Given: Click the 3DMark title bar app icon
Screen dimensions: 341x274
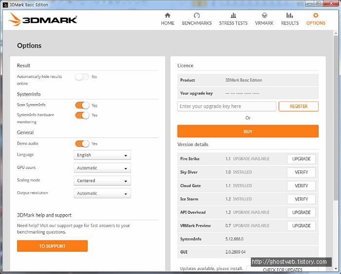Looking at the screenshot, I should click(x=6, y=4).
